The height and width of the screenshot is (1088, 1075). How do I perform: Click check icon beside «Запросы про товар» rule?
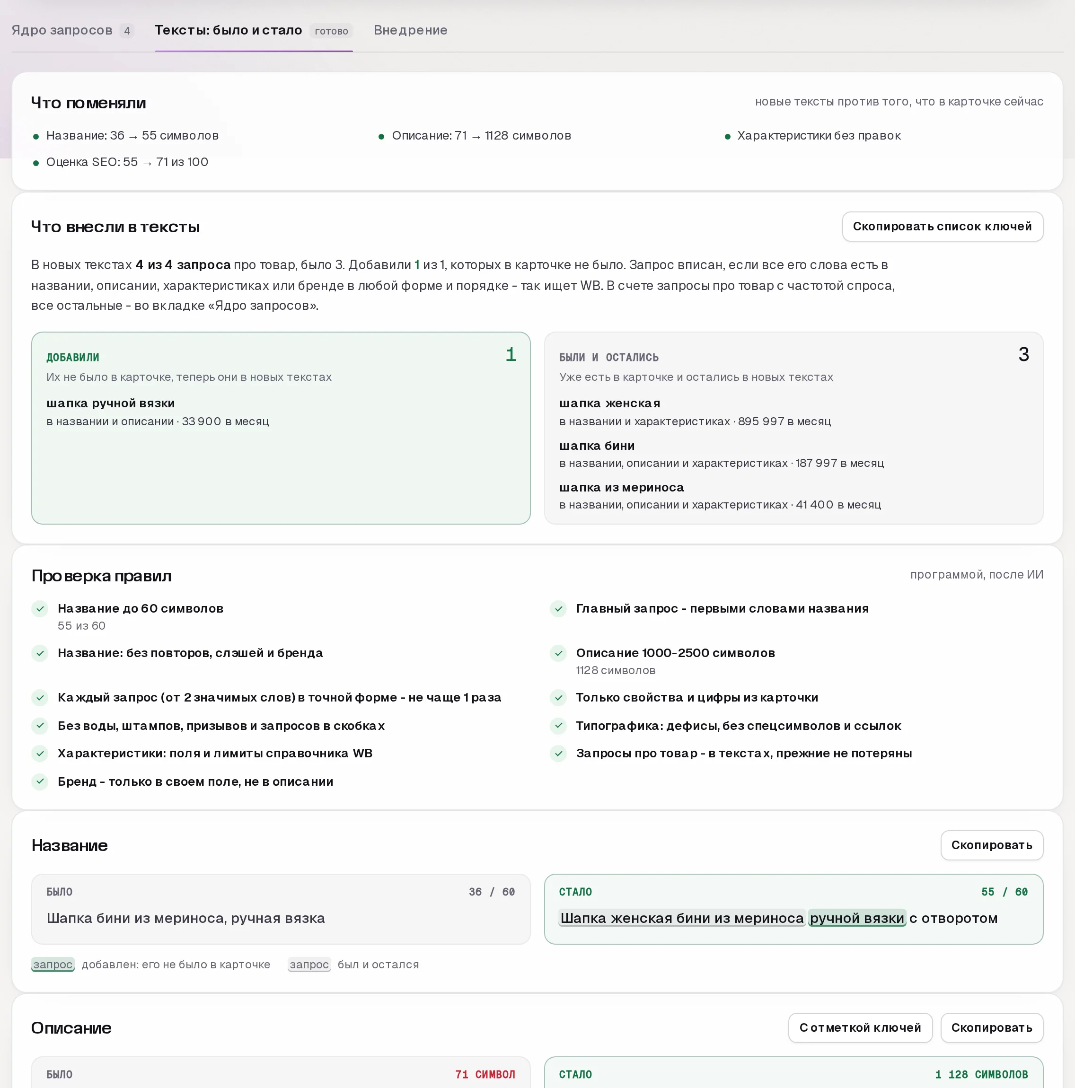point(558,754)
